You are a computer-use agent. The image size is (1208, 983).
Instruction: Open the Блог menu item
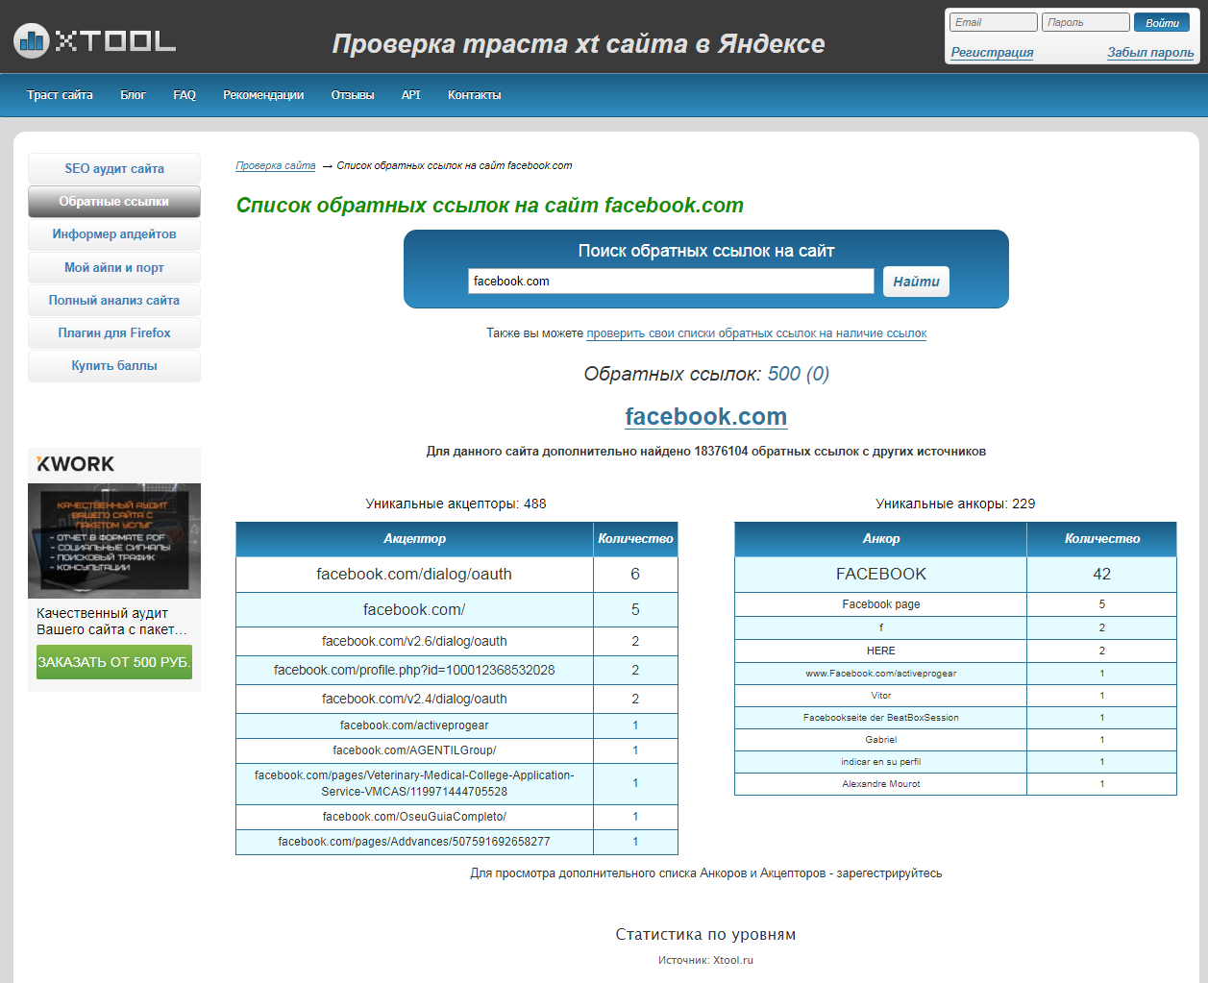pyautogui.click(x=133, y=95)
